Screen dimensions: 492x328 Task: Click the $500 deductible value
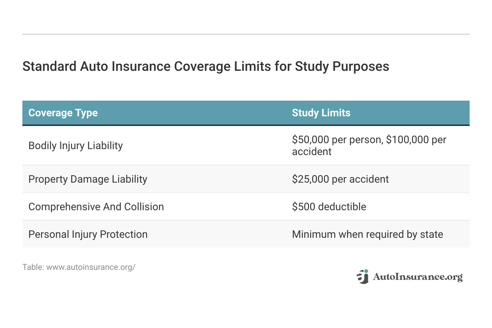click(329, 206)
